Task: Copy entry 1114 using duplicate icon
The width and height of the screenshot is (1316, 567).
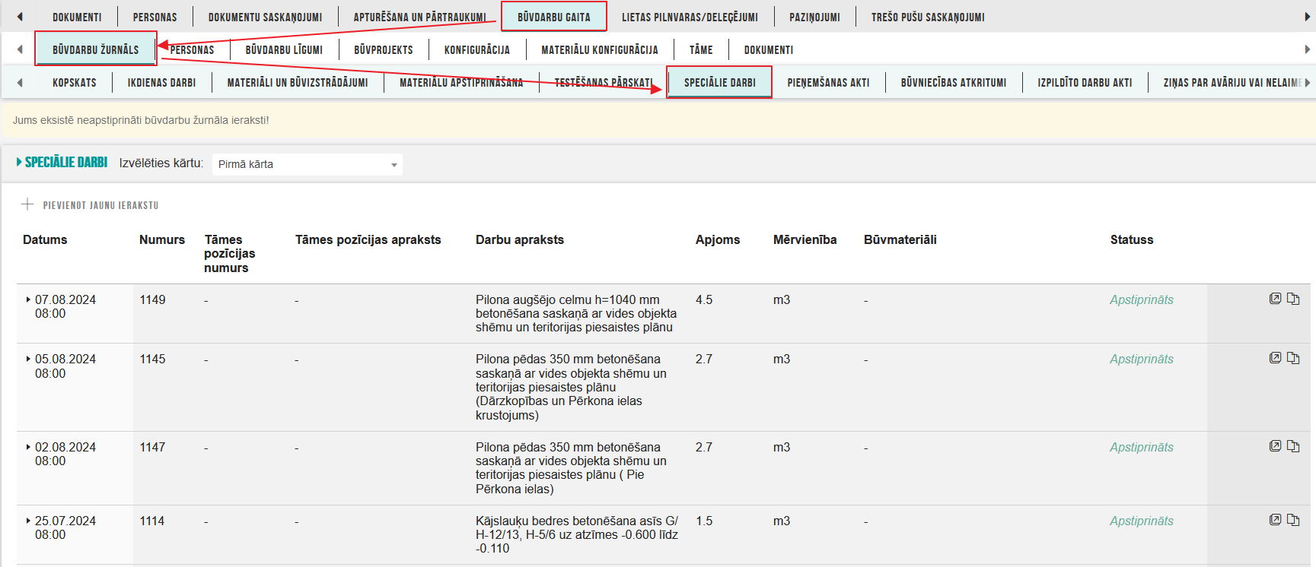Action: 1293,520
